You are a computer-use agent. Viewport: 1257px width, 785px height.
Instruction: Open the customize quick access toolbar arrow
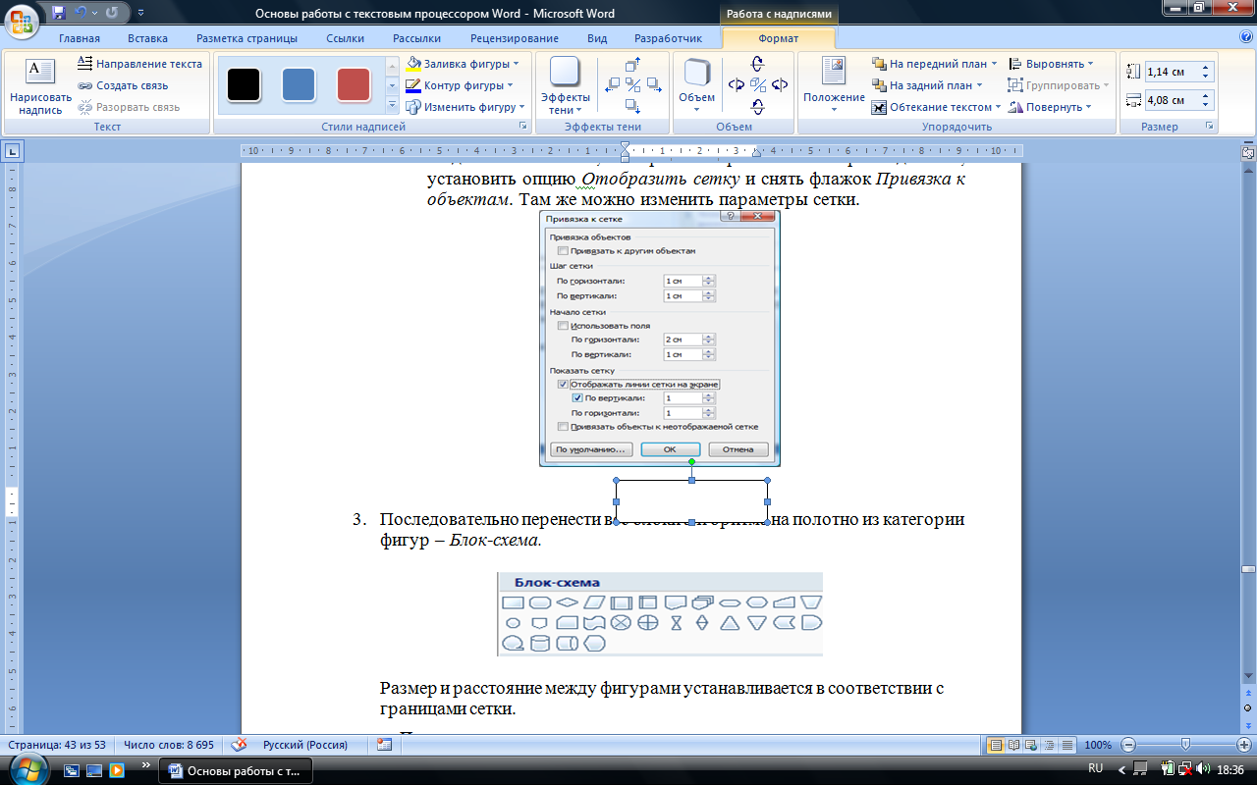point(138,14)
